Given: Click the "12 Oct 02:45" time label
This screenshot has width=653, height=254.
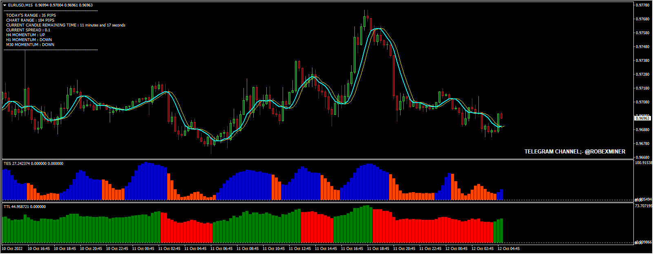Looking at the screenshot, I should 483,249.
